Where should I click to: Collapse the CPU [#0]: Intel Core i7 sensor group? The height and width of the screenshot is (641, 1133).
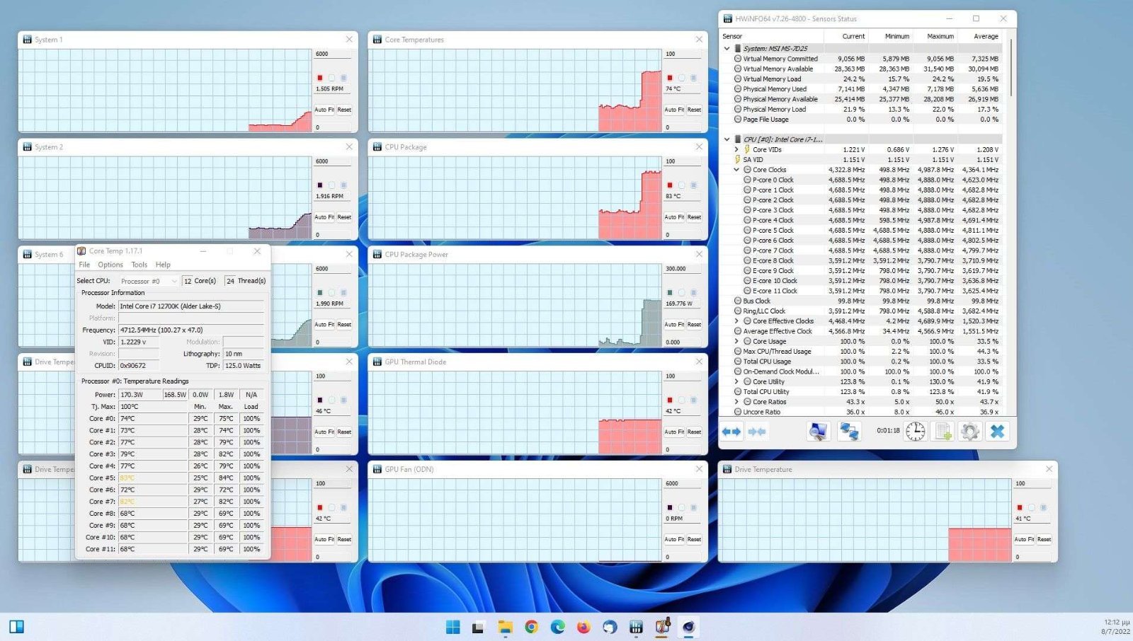click(x=727, y=139)
